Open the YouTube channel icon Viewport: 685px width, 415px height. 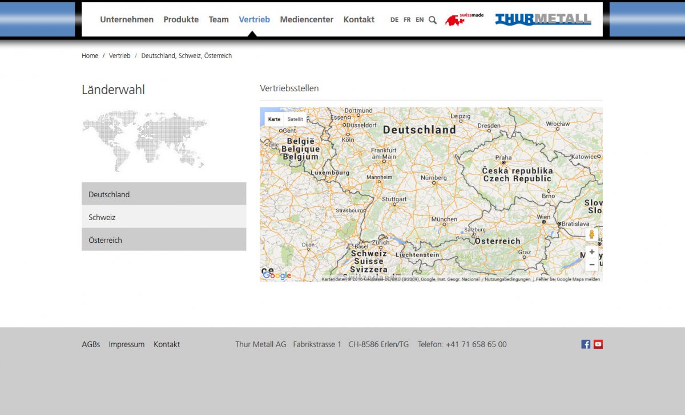pos(598,344)
